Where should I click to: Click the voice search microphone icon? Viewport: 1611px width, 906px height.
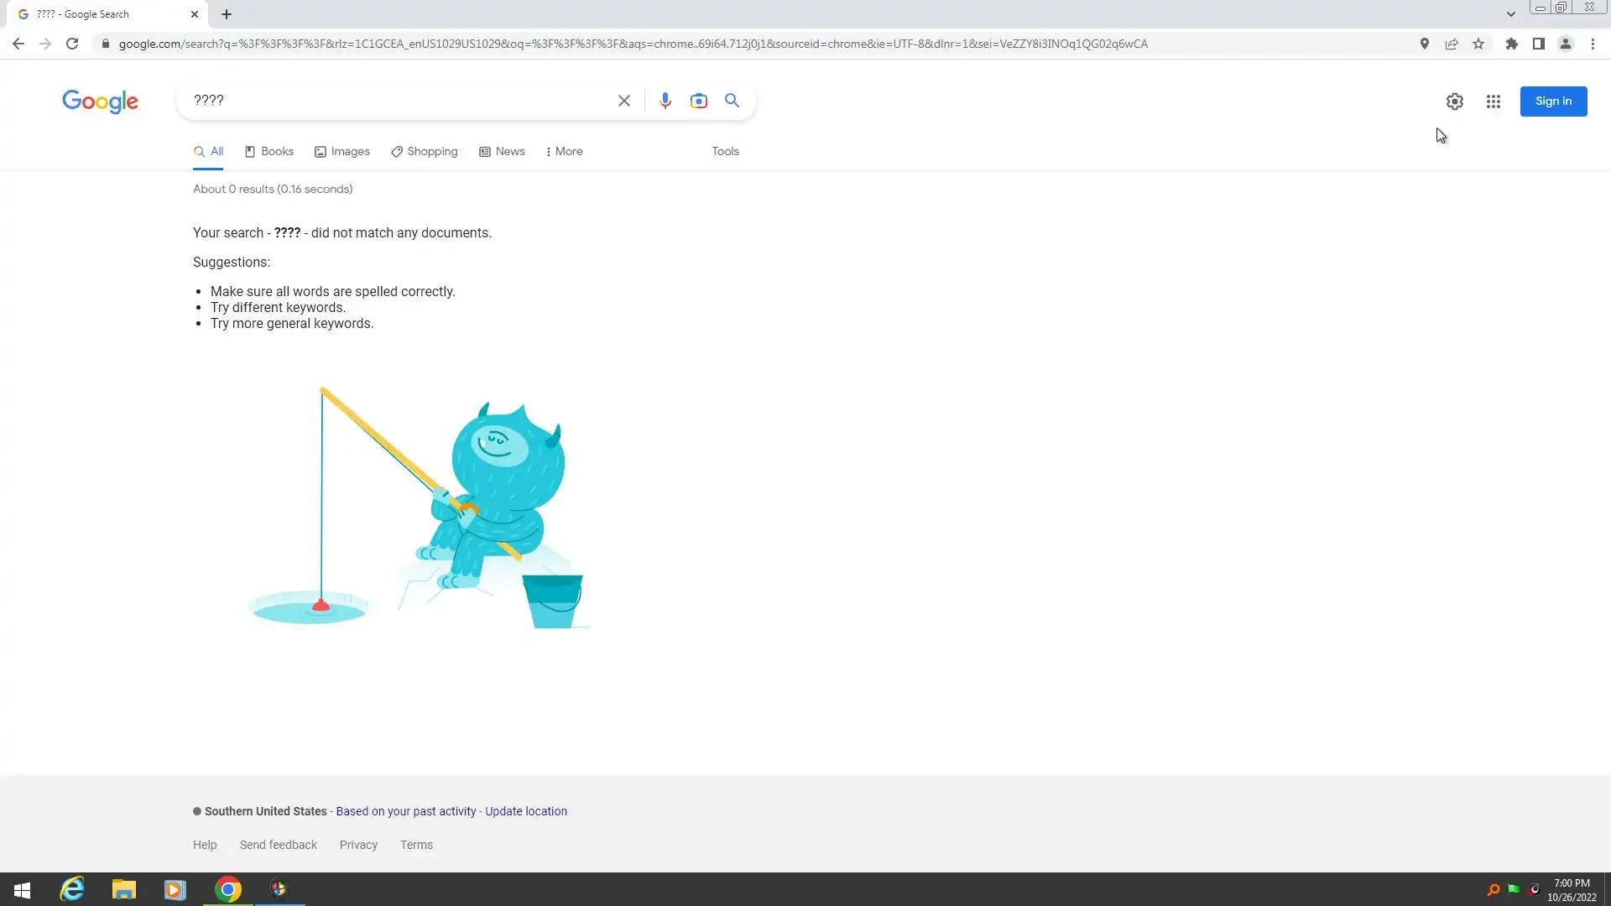tap(665, 101)
